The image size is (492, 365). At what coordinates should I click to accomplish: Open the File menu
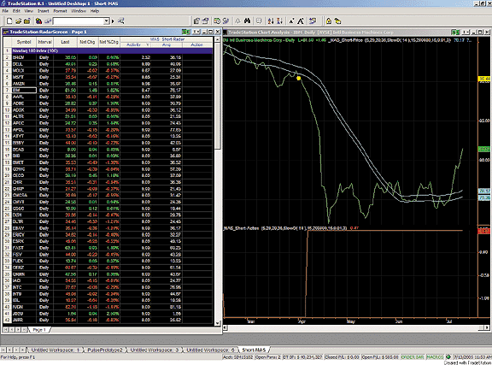coord(5,11)
